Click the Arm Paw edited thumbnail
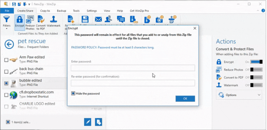Image resolution: width=267 pixels, height=130 pixels. pos(13,60)
